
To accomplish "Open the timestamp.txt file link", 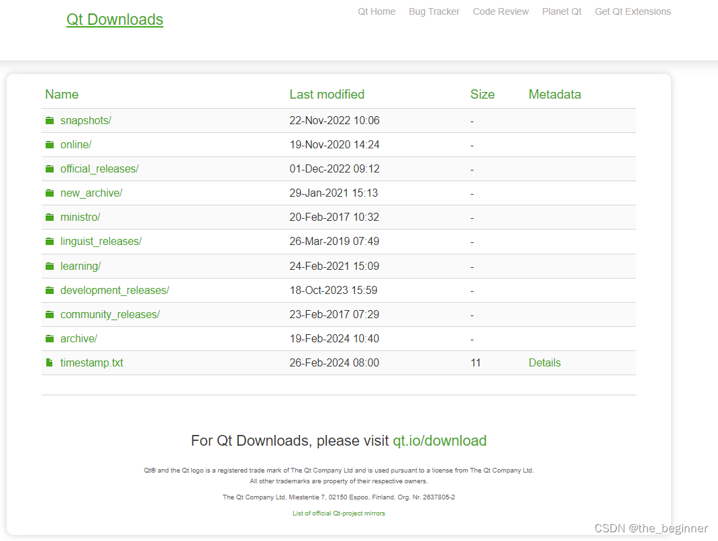I will tap(91, 363).
